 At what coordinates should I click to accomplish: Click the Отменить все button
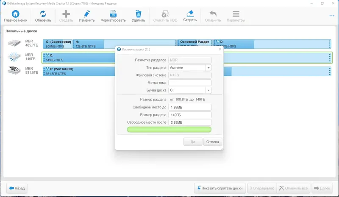coord(293,188)
